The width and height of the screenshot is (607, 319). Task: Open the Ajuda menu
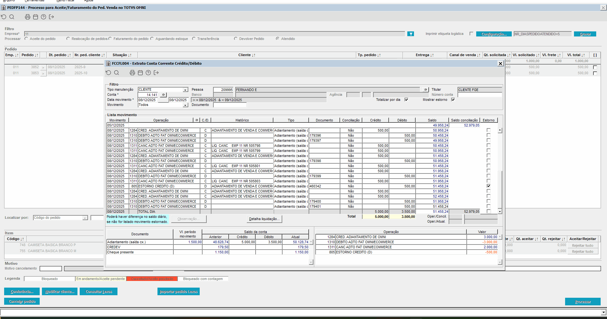coord(89,1)
